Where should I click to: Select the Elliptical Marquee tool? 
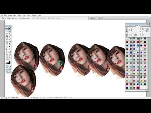[7, 31]
